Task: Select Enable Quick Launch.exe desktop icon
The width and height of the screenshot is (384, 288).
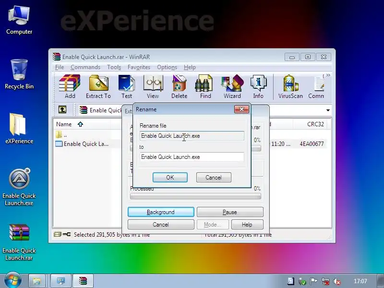Action: click(19, 187)
